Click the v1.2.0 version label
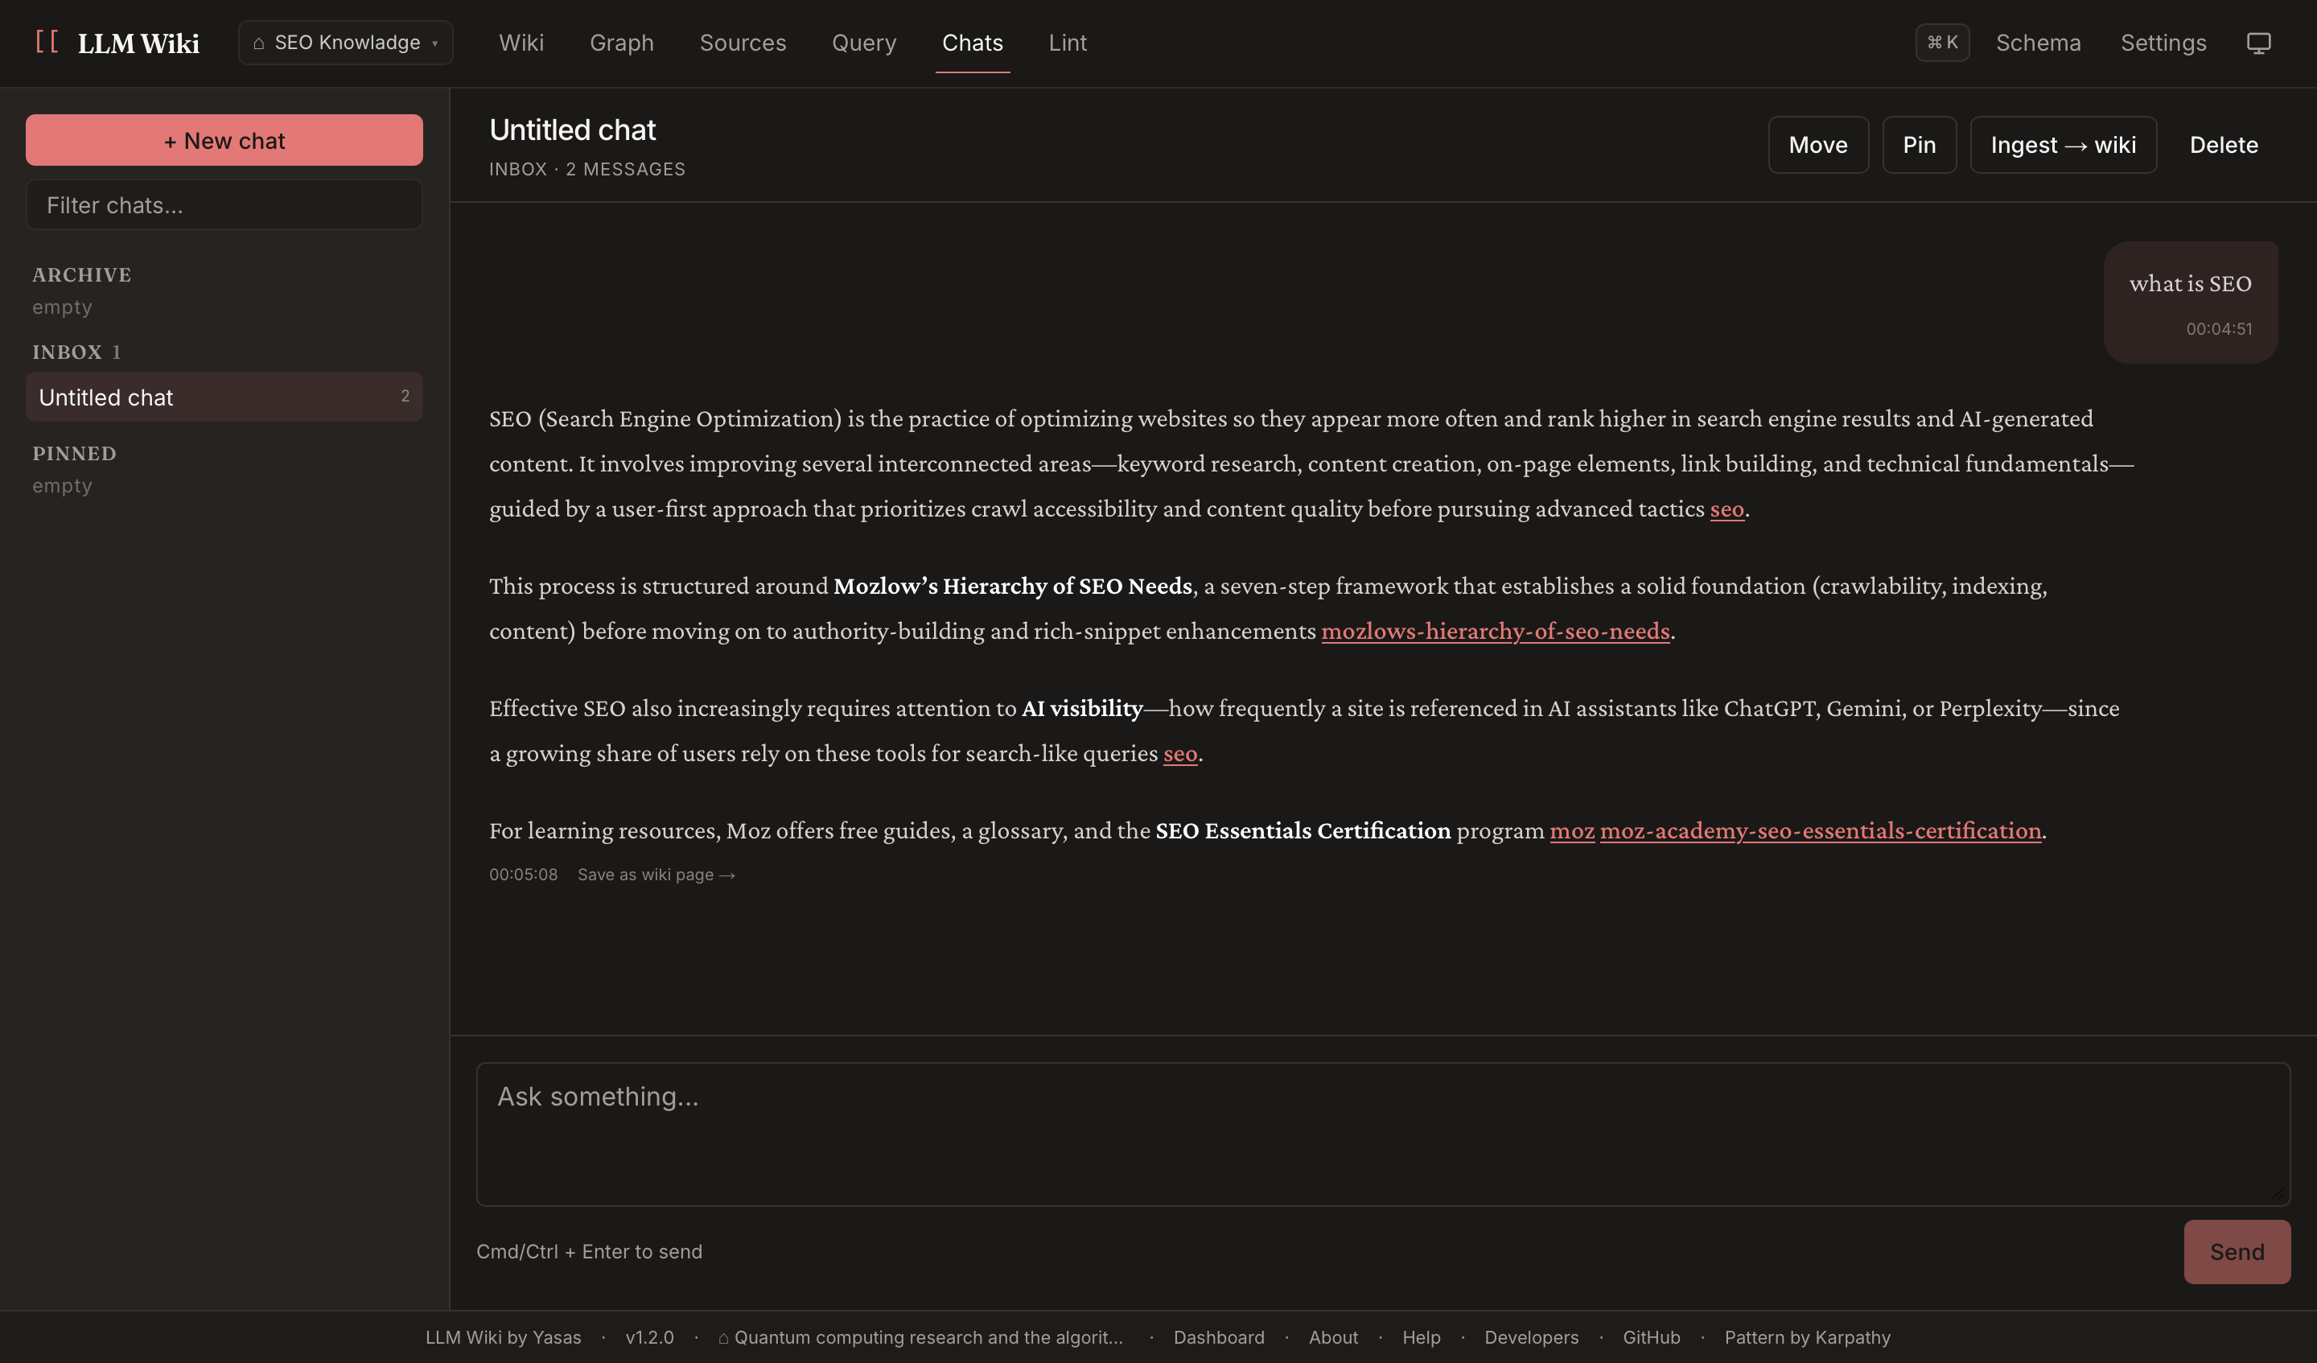This screenshot has width=2317, height=1363. 649,1337
